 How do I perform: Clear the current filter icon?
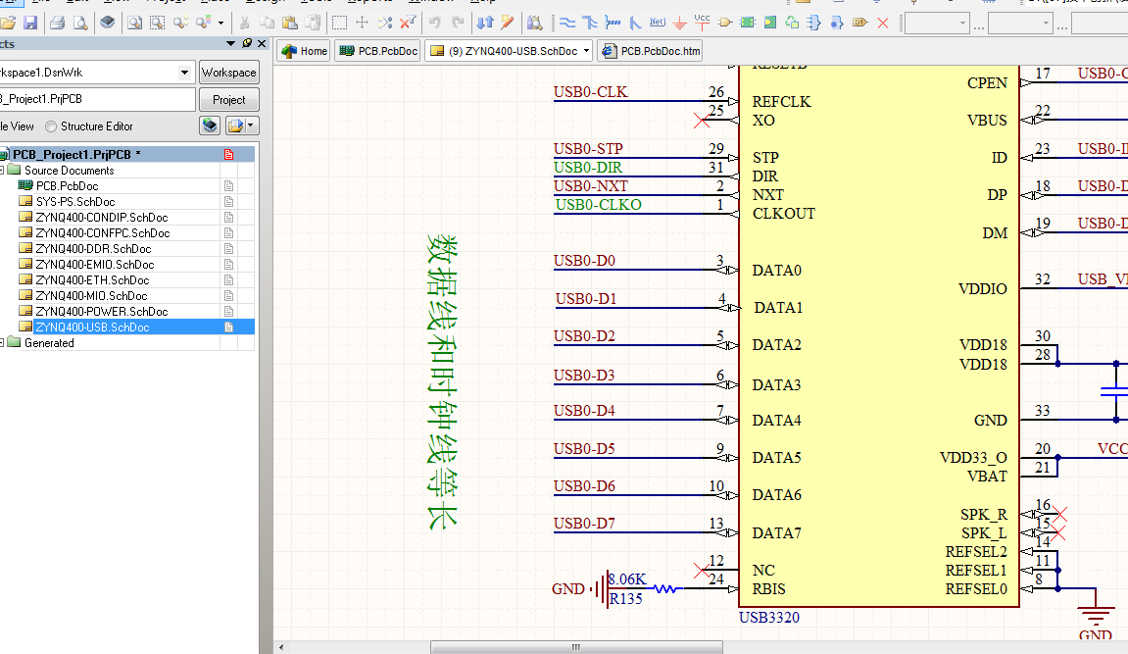pos(407,23)
